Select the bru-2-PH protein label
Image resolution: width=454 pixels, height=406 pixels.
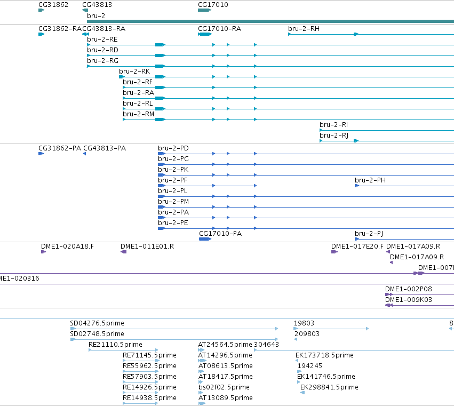370,180
